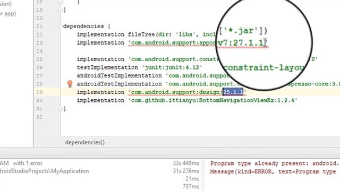340x191 pixels.
Task: Click the fold end marker on line 19
Action: point(60,10)
